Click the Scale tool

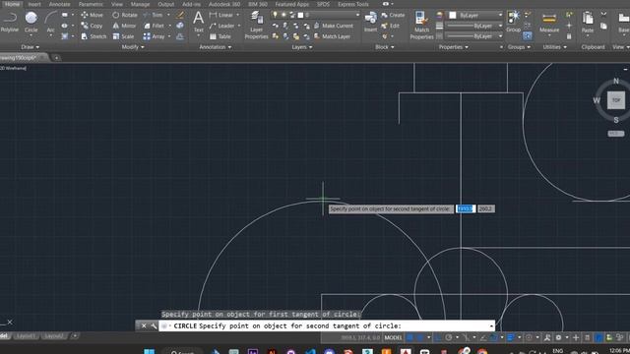123,36
